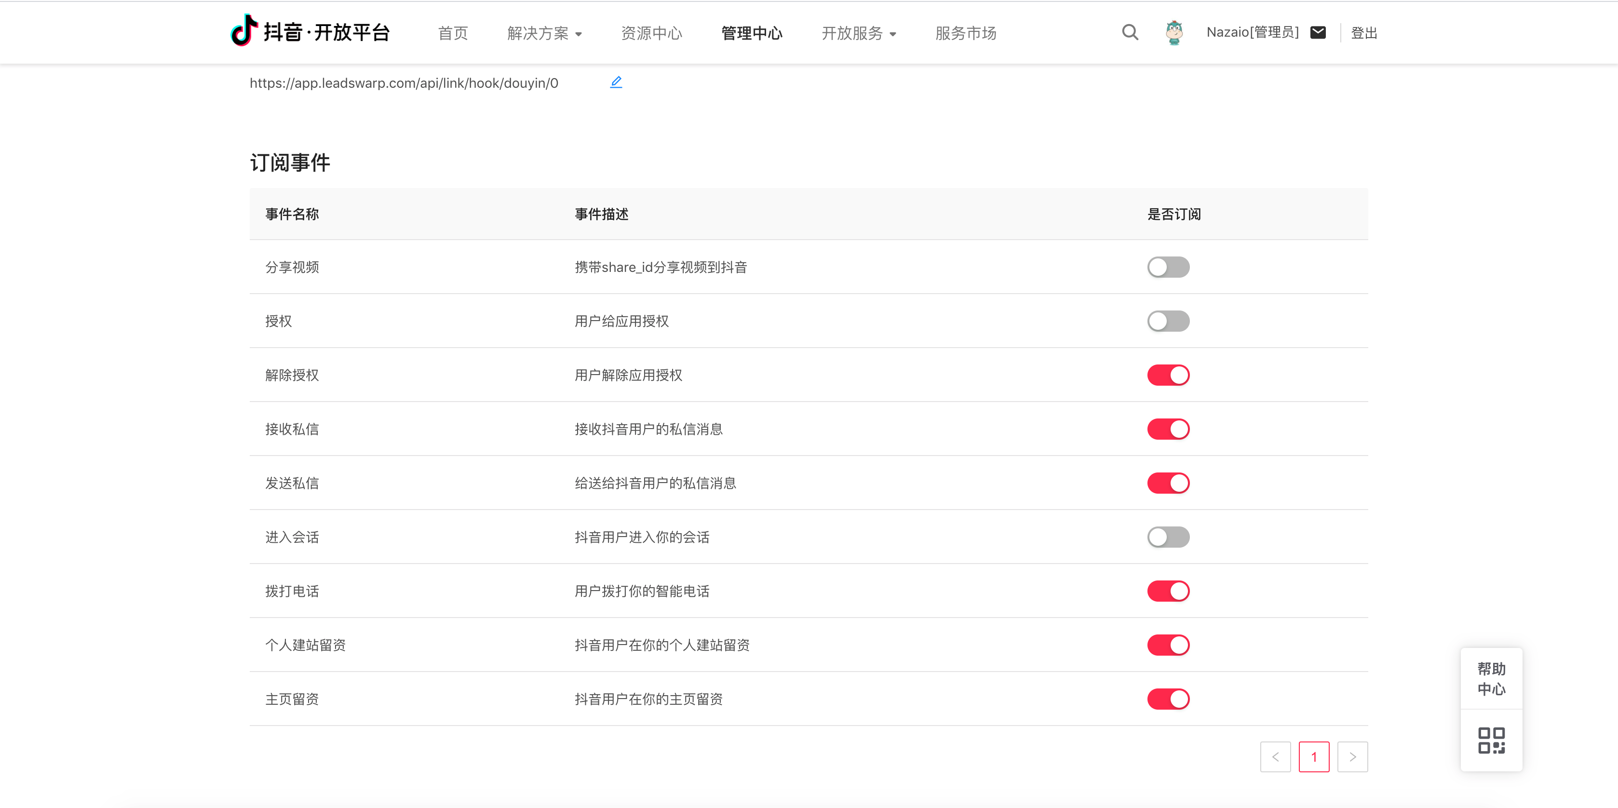Expand the 开放服务 dropdown menu
The image size is (1618, 808).
click(x=858, y=33)
